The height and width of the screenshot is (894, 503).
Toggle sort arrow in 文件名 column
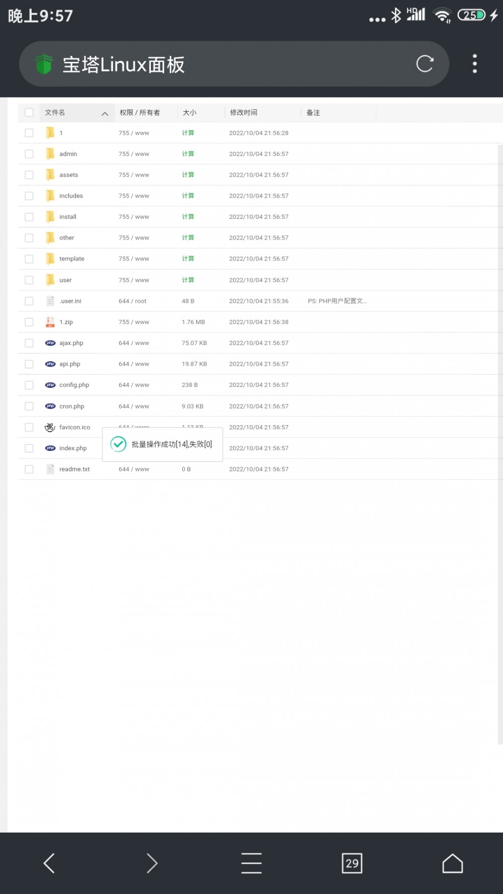tap(105, 114)
